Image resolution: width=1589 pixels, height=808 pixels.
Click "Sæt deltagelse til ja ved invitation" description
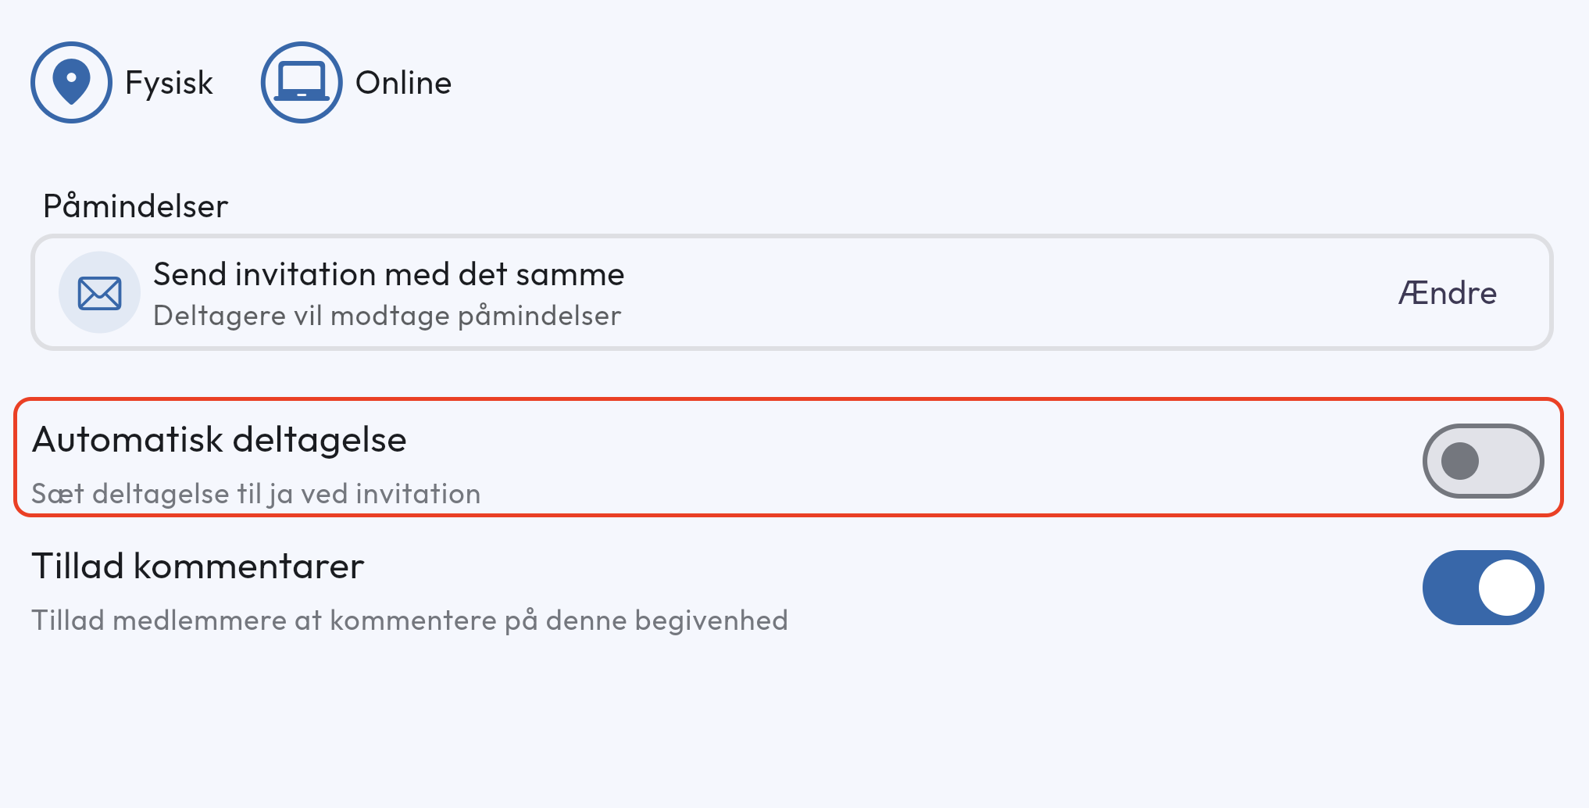click(255, 494)
